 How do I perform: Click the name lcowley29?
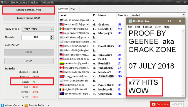pyautogui.click(x=105, y=72)
